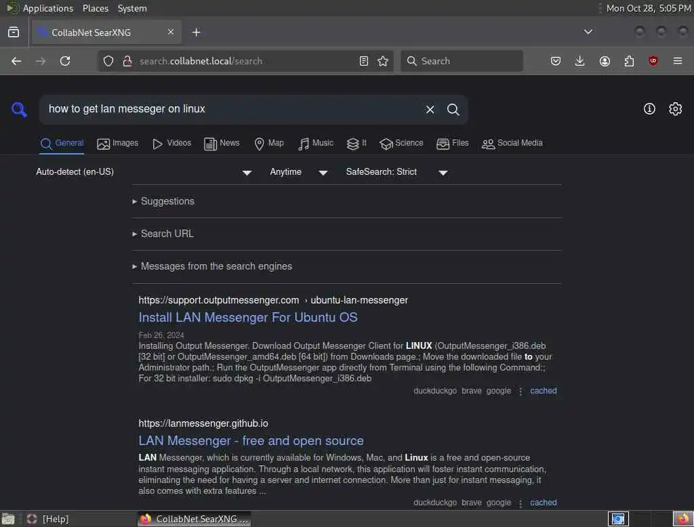Viewport: 694px width, 527px height.
Task: Click the Firefox Search box
Action: [x=462, y=61]
